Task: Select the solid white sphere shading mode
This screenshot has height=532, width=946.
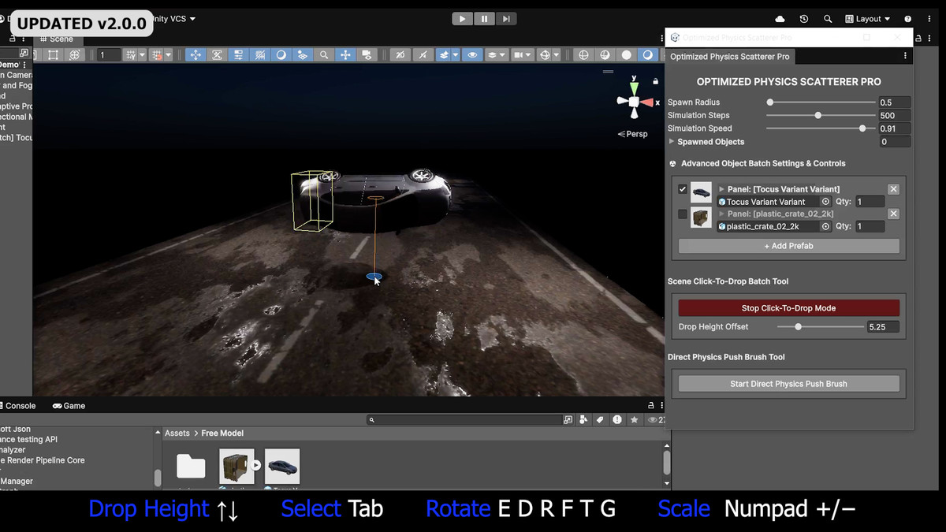Action: pos(626,54)
